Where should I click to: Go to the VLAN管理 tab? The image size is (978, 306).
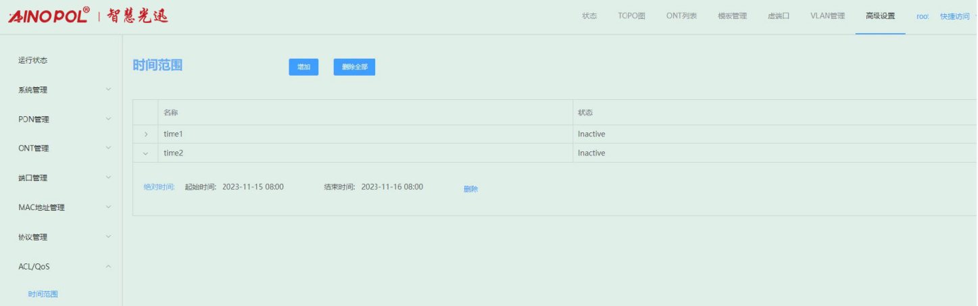(827, 16)
